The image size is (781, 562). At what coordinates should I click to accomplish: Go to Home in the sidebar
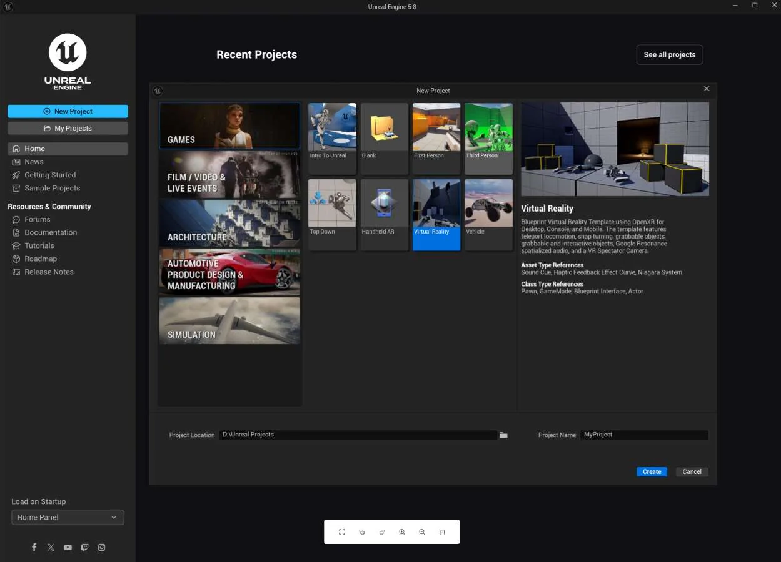pos(68,149)
